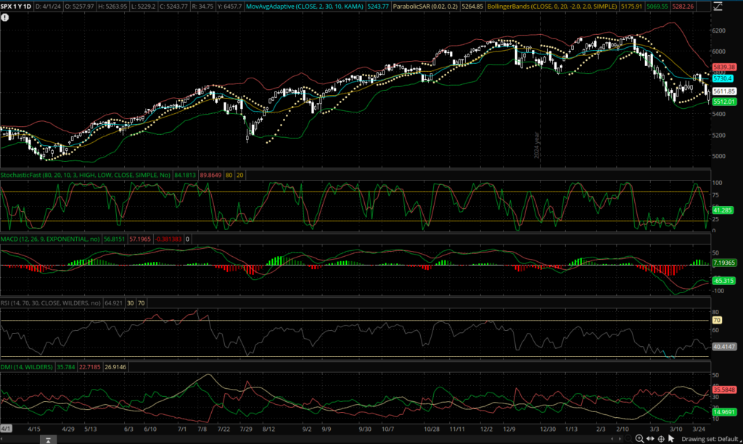Click the StochasticFast study header
Viewport: 743px width, 444px height.
tap(86, 175)
